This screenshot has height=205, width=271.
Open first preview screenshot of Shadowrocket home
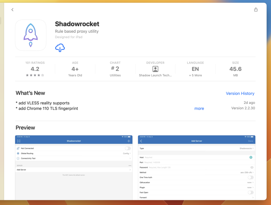[x=74, y=168]
